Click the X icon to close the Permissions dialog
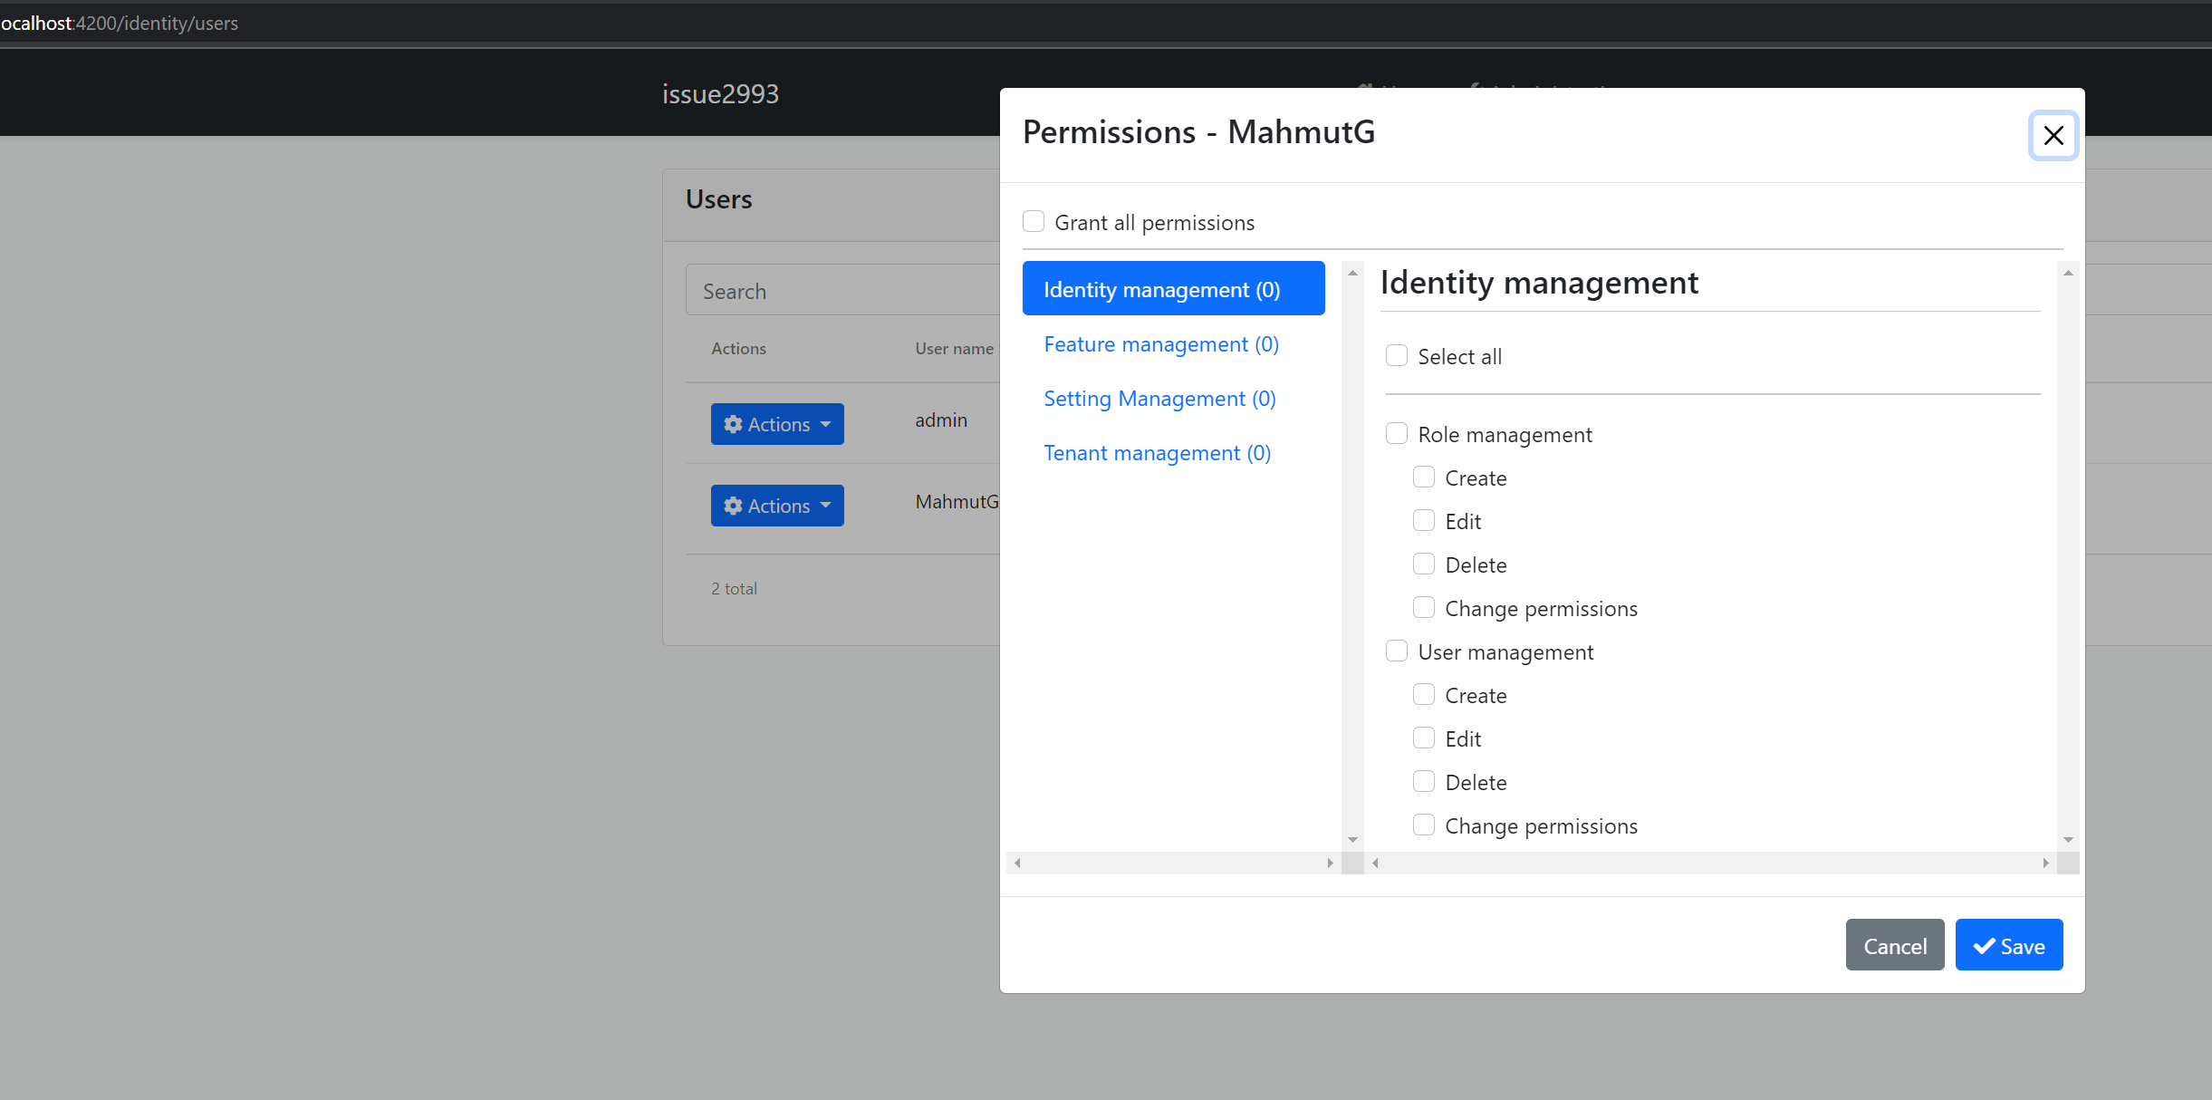The image size is (2212, 1100). click(x=2053, y=135)
